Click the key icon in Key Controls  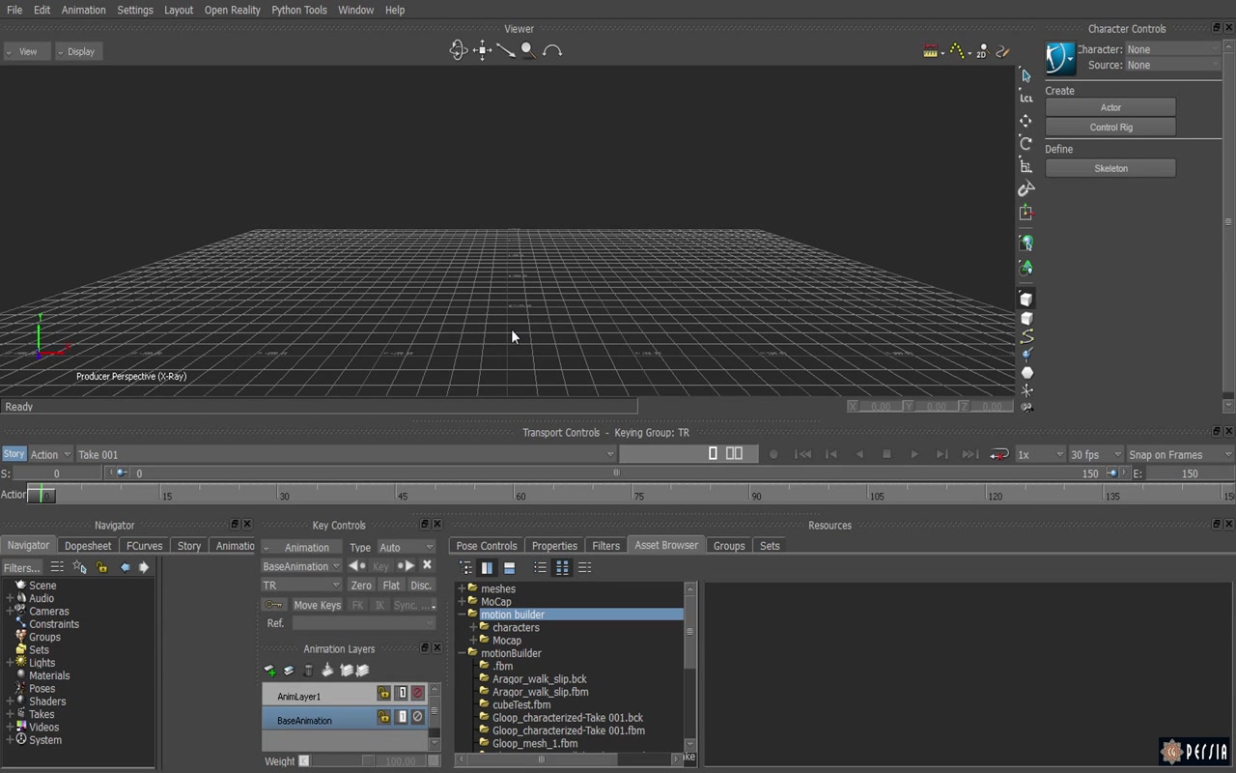click(274, 604)
